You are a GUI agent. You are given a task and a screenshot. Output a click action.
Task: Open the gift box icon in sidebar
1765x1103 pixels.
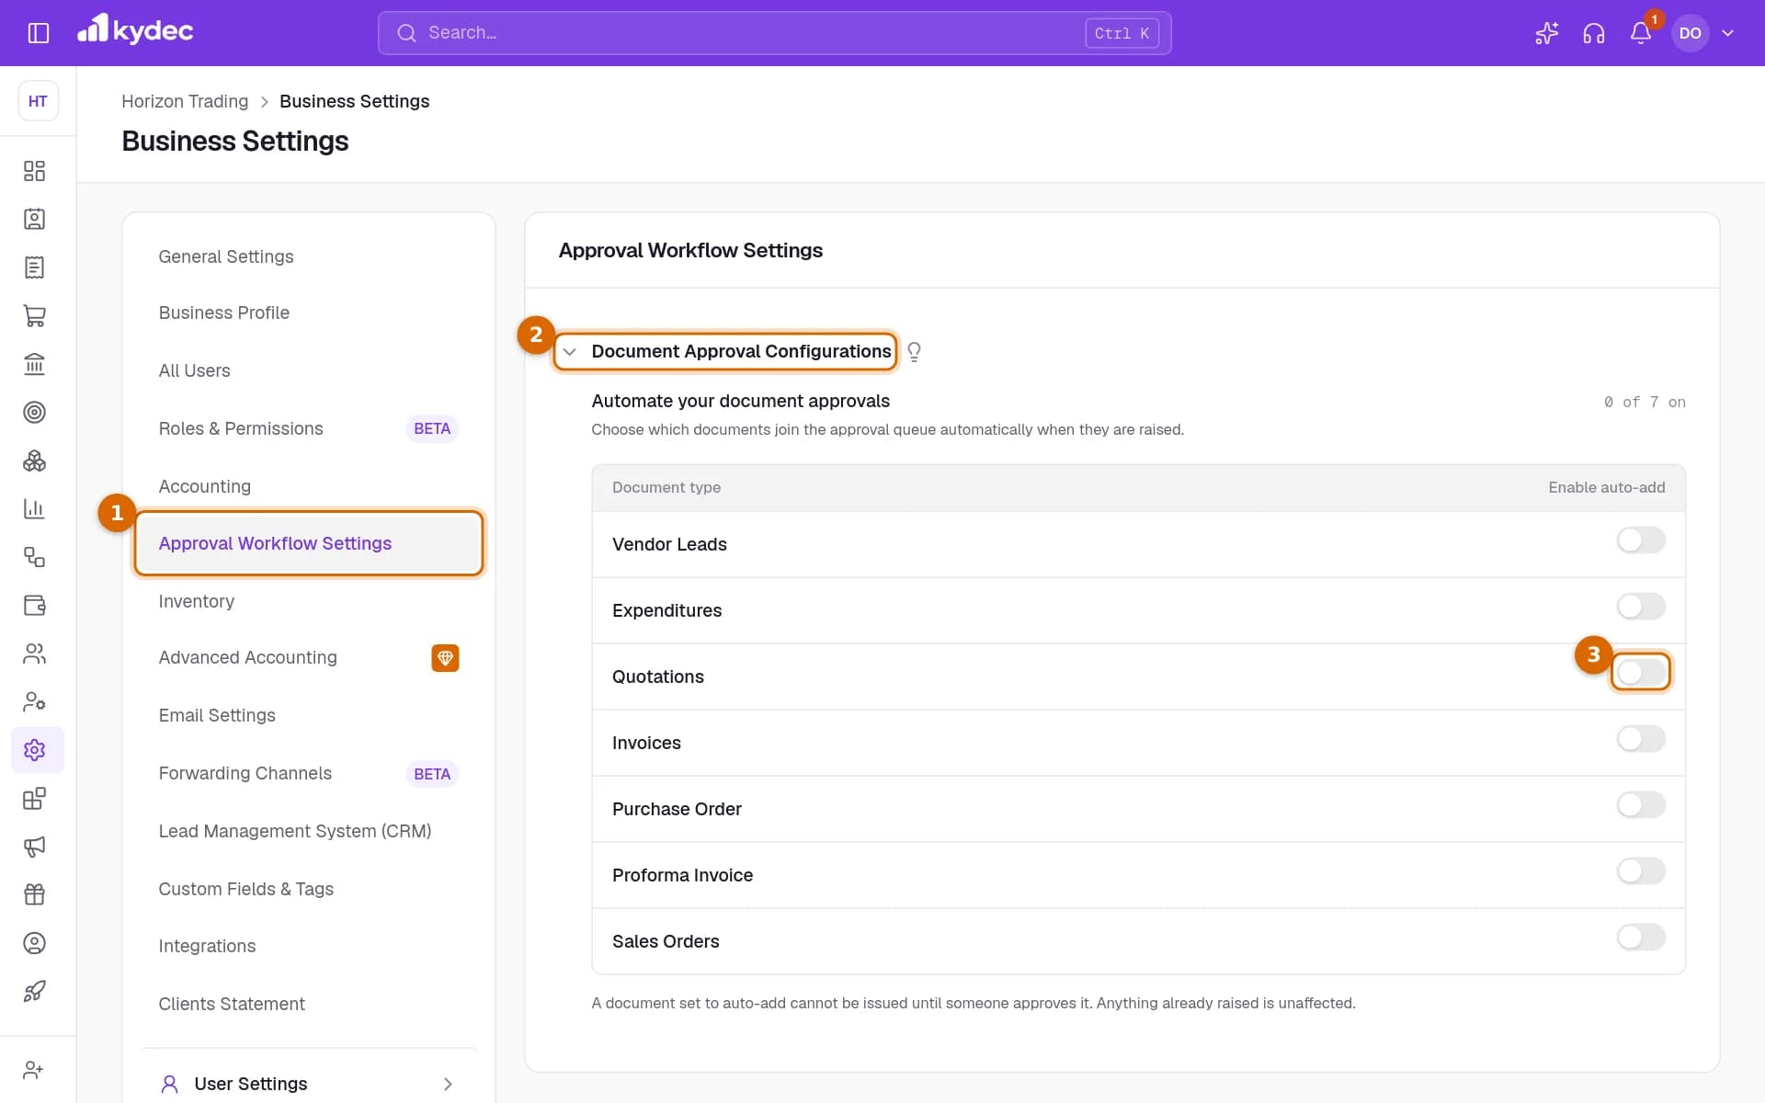[34, 894]
